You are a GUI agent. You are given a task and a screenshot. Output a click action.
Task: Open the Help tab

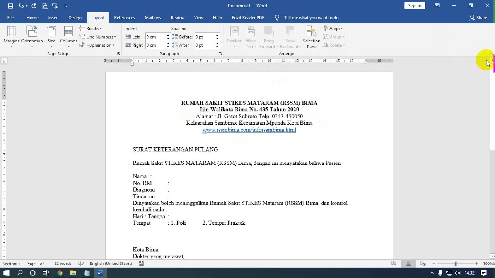point(217,18)
